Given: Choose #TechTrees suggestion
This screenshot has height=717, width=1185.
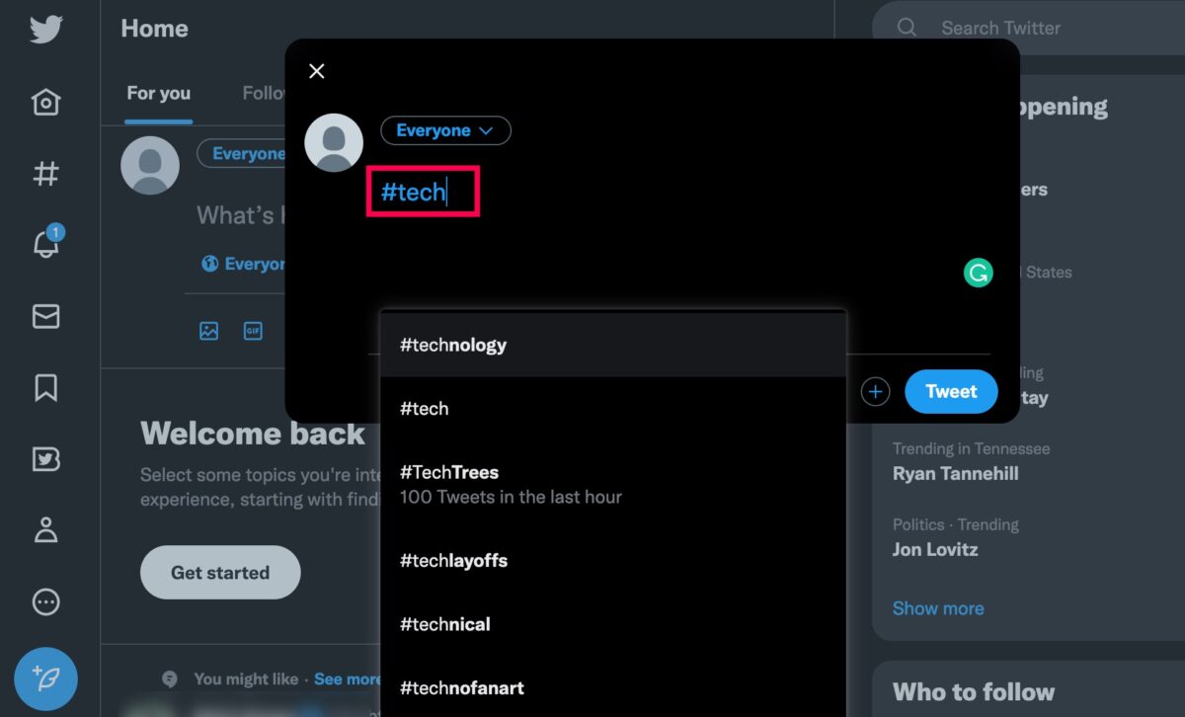Looking at the screenshot, I should (x=613, y=484).
